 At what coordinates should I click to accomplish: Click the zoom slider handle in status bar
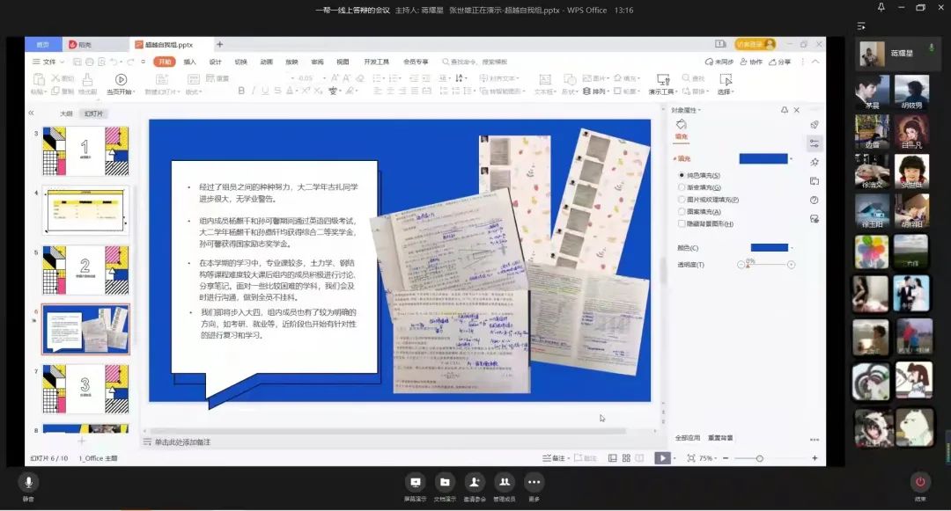[x=759, y=458]
